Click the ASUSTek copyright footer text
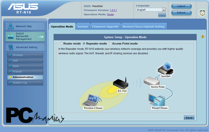Screen dimensions: 209x132 click(177, 130)
